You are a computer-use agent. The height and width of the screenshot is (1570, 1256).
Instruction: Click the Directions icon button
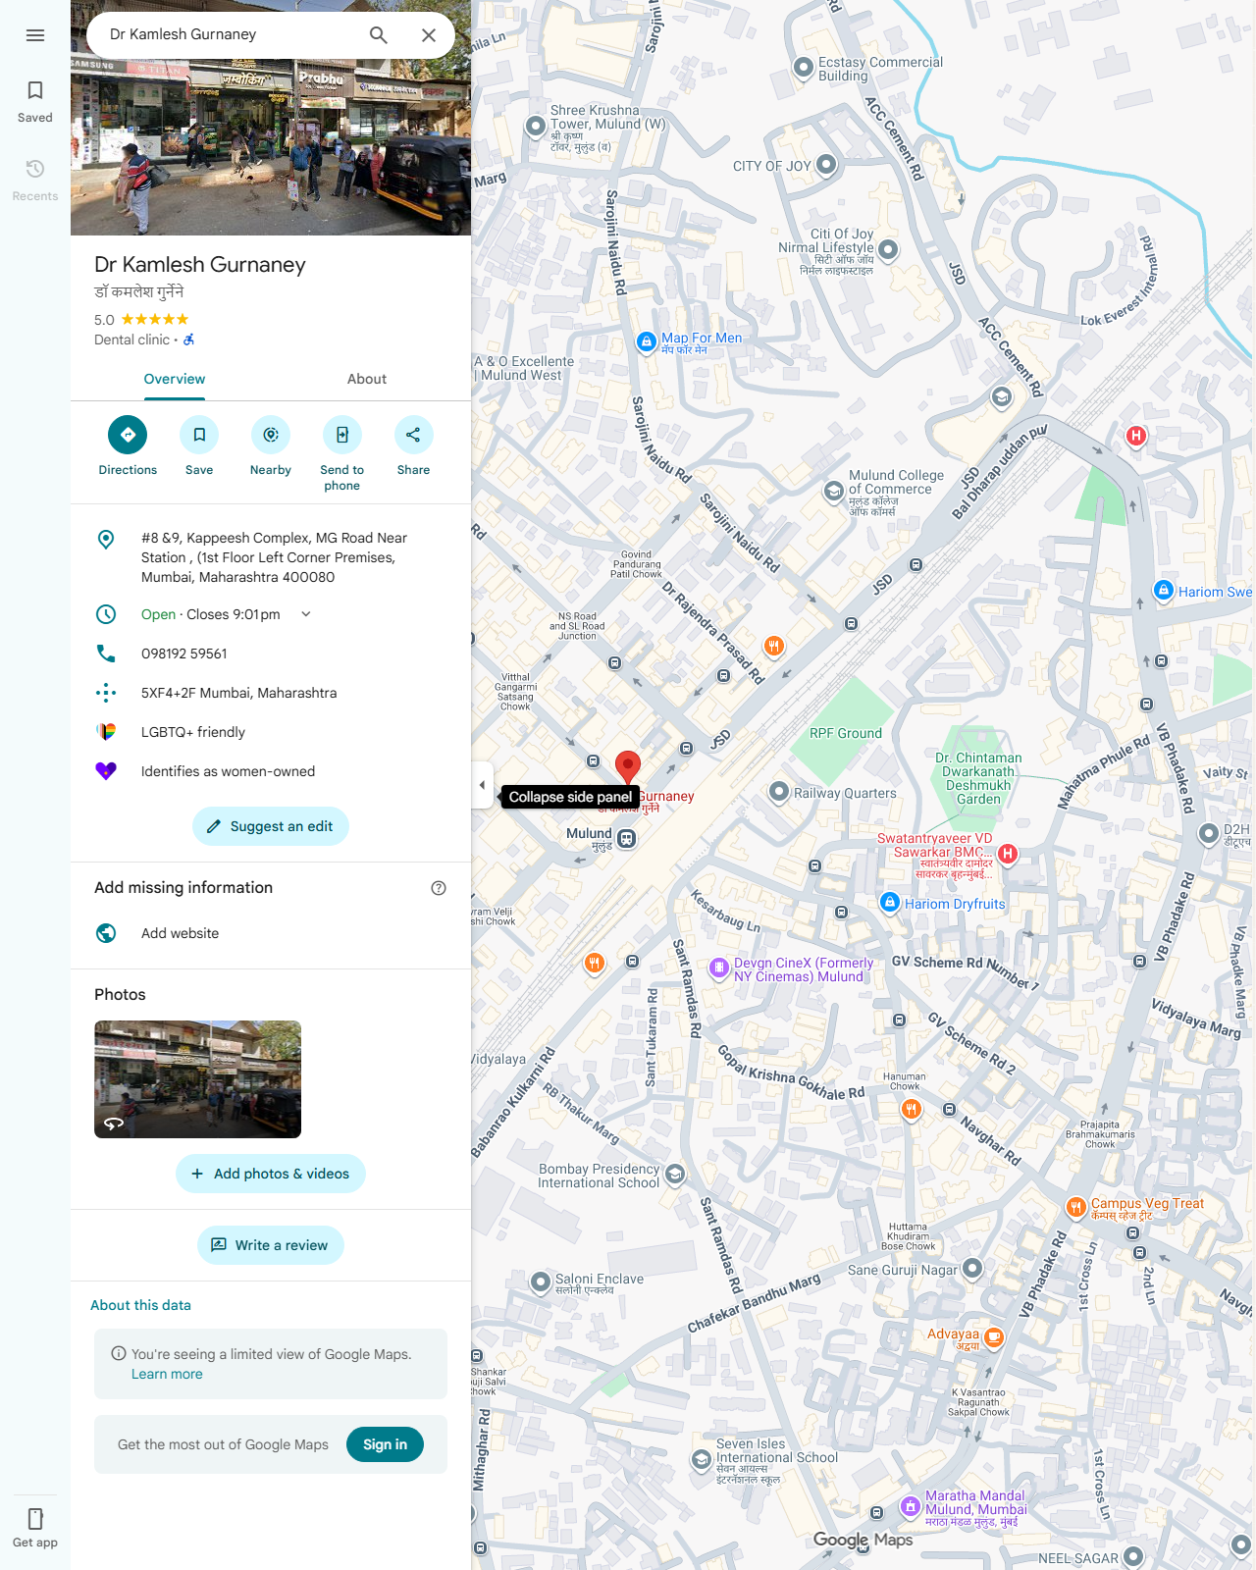coord(128,435)
